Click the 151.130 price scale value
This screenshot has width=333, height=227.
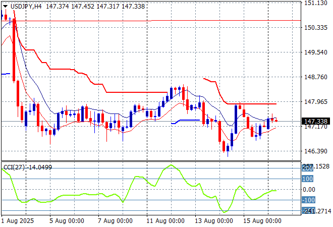pyautogui.click(x=316, y=3)
